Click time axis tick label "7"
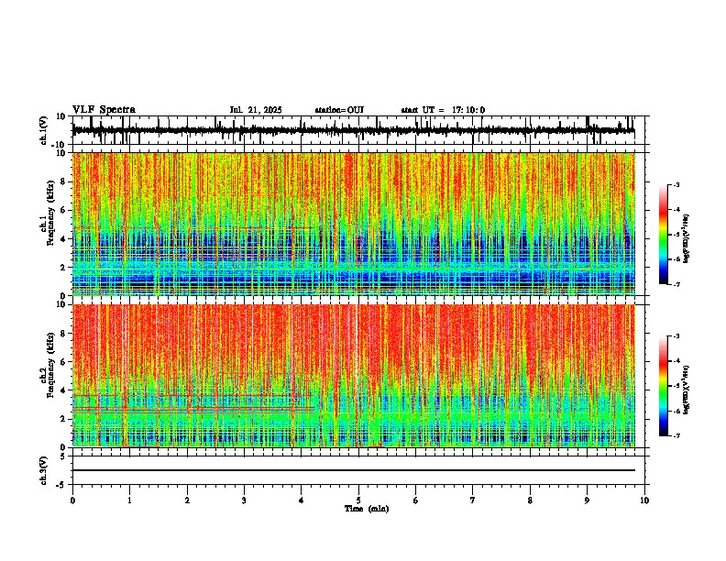The width and height of the screenshot is (726, 561). (x=473, y=500)
